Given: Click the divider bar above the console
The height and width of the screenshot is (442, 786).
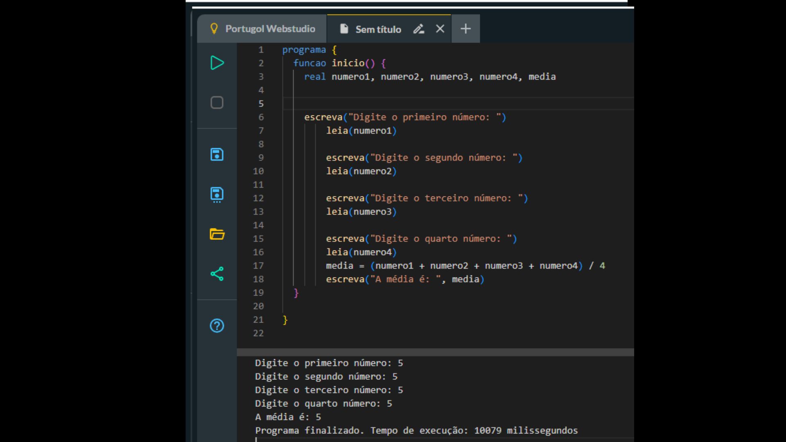Looking at the screenshot, I should click(x=435, y=352).
